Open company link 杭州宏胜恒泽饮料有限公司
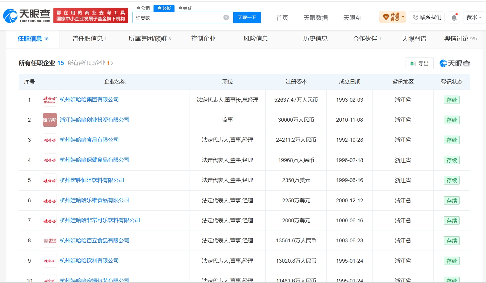The width and height of the screenshot is (486, 283). point(92,180)
